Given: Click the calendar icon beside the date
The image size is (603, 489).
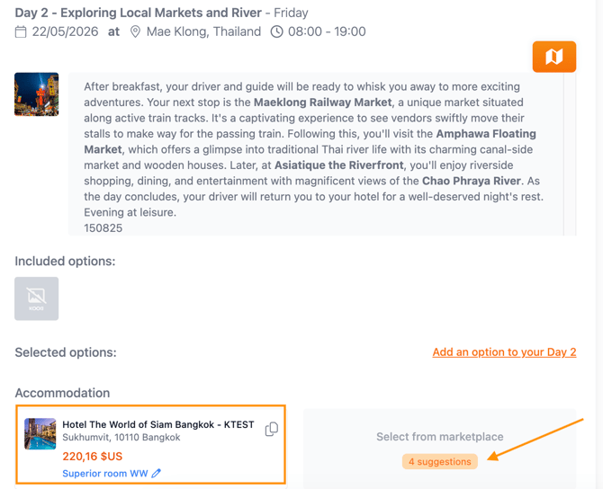Looking at the screenshot, I should point(21,32).
